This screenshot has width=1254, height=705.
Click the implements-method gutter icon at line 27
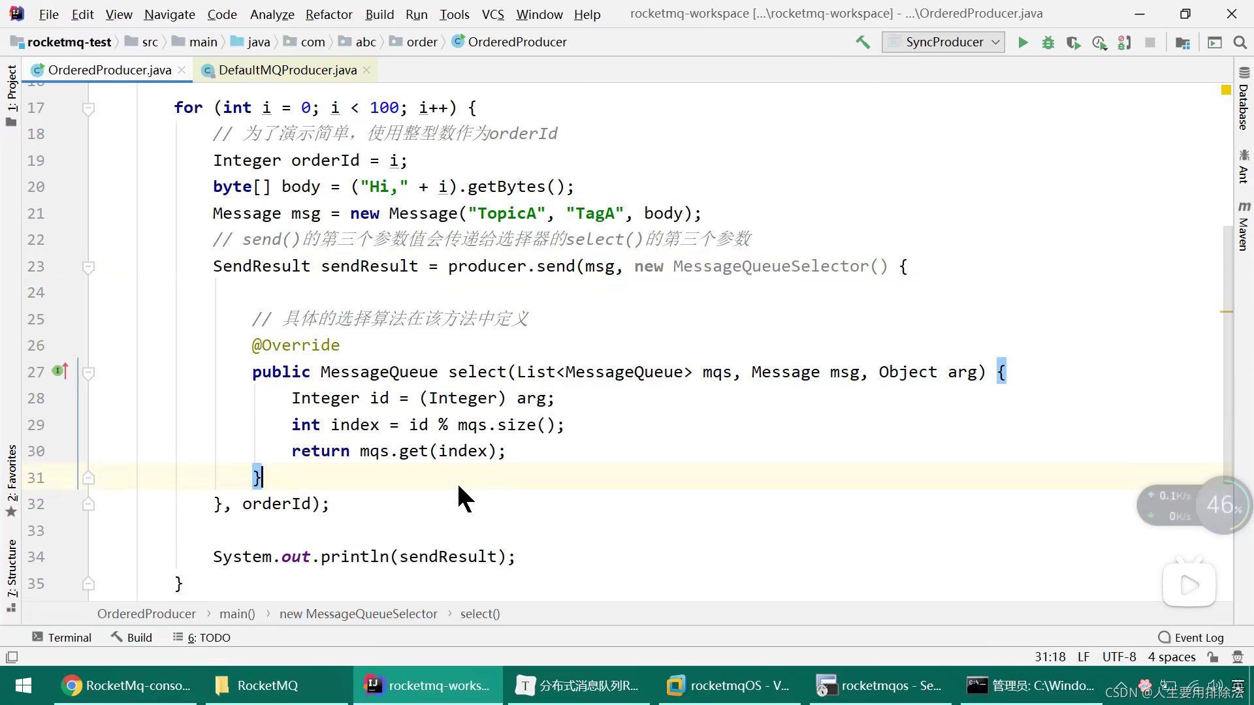(60, 371)
